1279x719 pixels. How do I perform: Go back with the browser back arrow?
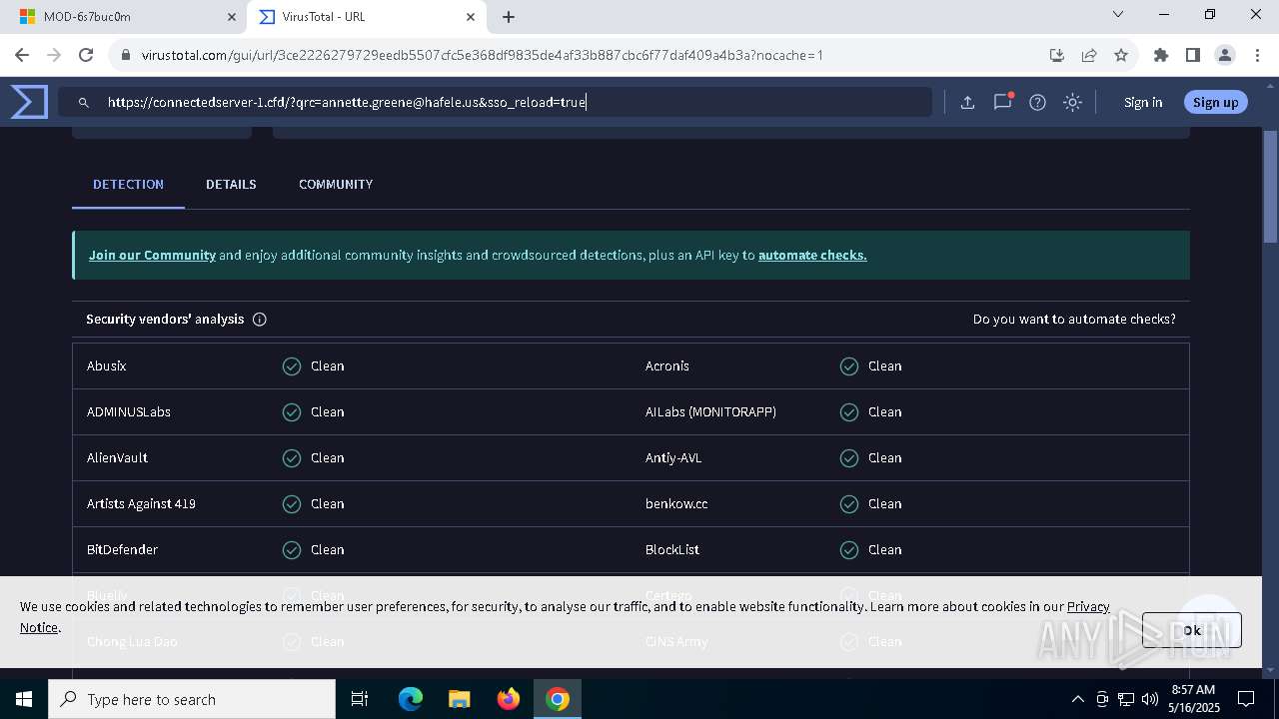22,55
